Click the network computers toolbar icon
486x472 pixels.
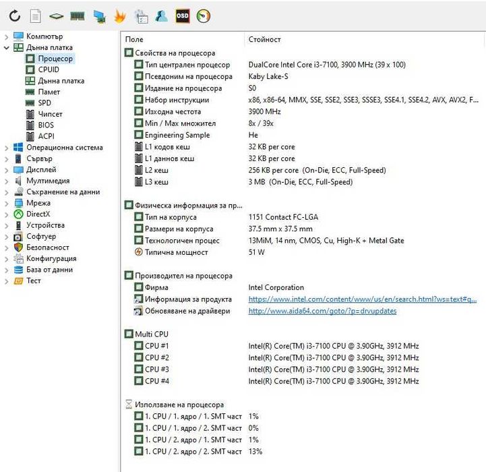[99, 16]
